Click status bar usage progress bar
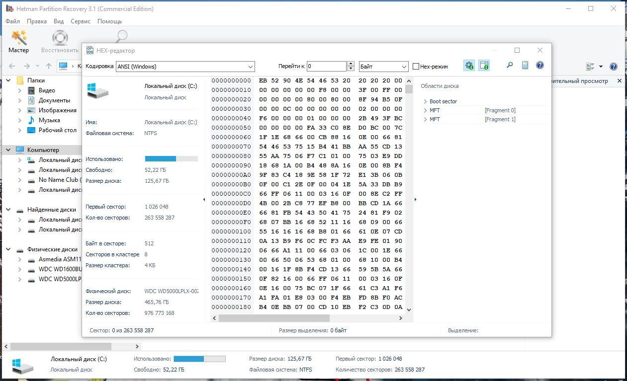Image resolution: width=627 pixels, height=381 pixels. tap(199, 359)
